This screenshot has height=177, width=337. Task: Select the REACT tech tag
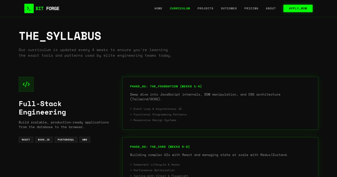coord(26,140)
